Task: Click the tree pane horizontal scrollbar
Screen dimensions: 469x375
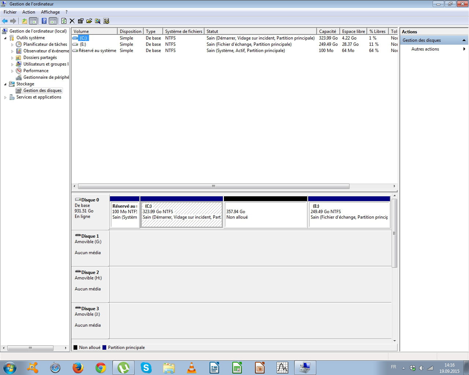Action: click(x=30, y=348)
